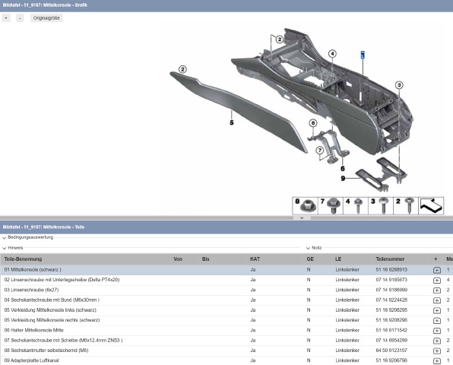Reset diagram with Originalgröße button
Viewport: 453px width, 365px height.
tap(46, 18)
